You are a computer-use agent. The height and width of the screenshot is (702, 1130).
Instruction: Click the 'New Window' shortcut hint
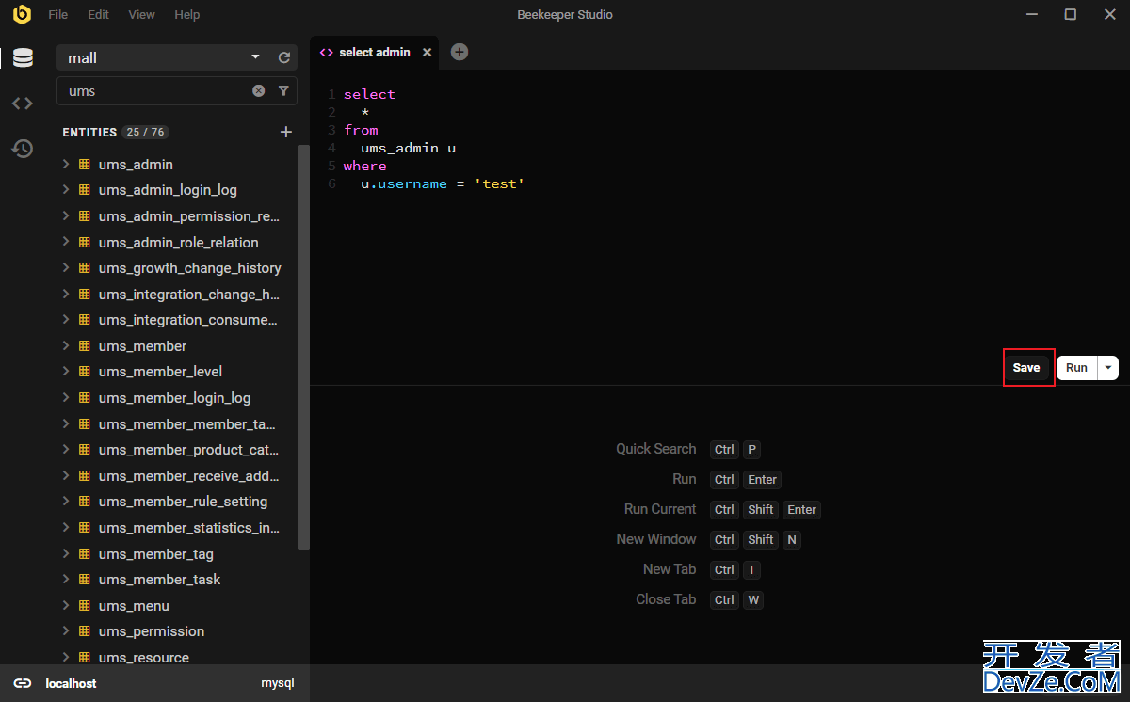pos(656,539)
